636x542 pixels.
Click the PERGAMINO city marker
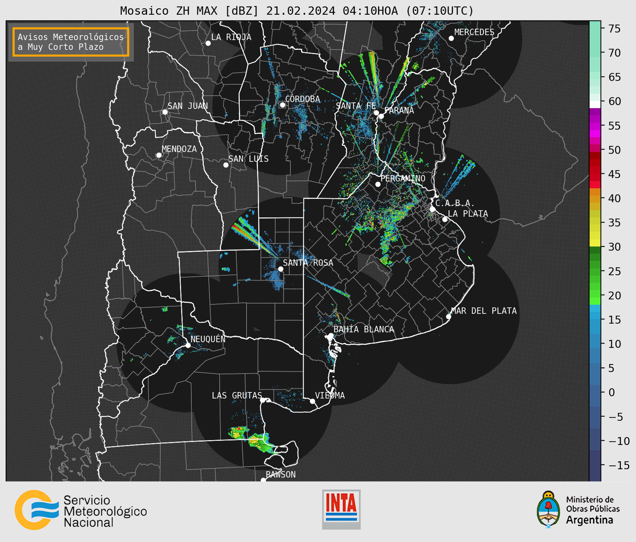(x=378, y=184)
